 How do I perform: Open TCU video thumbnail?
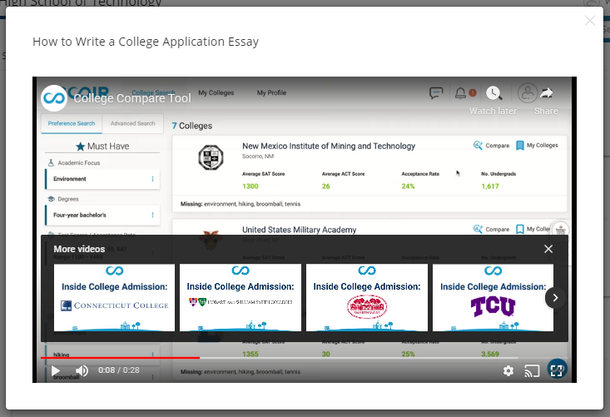click(x=493, y=298)
